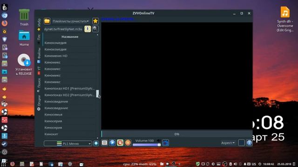Viewport: 298px width, 167px height.
Task: Click the empty square button beside Aspect
Action: (x=241, y=142)
